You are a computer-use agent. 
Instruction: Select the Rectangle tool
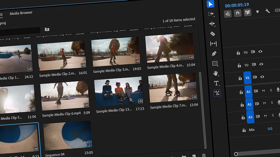pyautogui.click(x=215, y=63)
